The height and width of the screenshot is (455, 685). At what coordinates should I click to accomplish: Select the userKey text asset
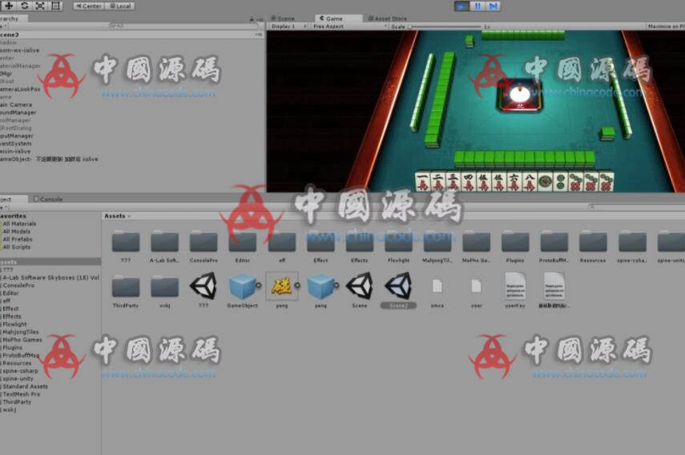(x=515, y=286)
